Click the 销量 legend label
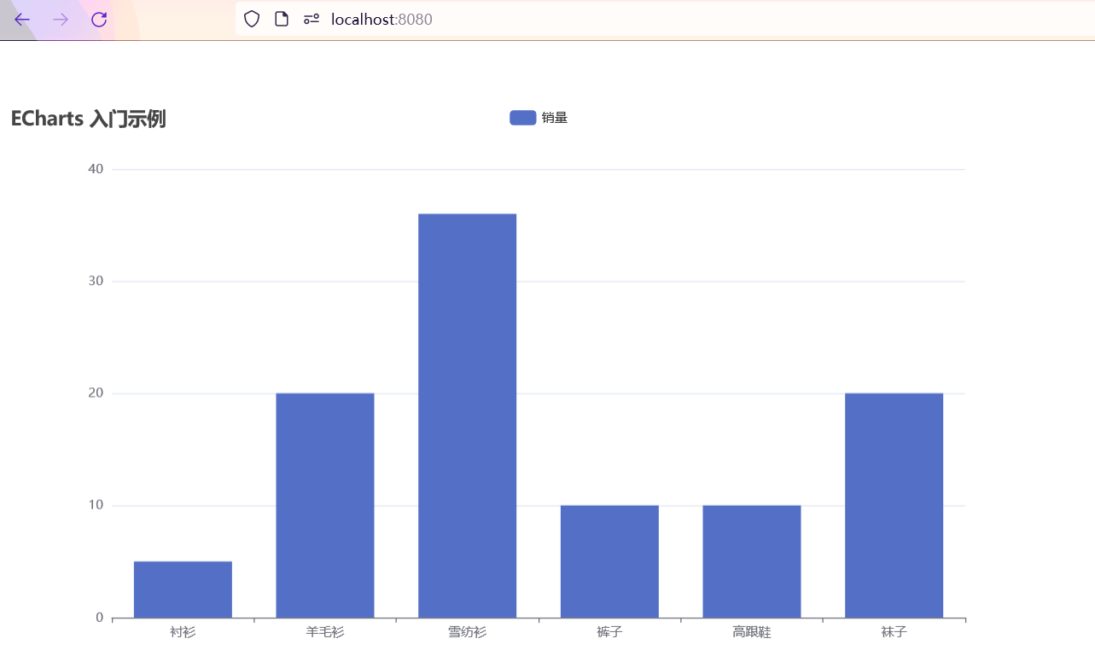The image size is (1095, 662). coord(555,118)
